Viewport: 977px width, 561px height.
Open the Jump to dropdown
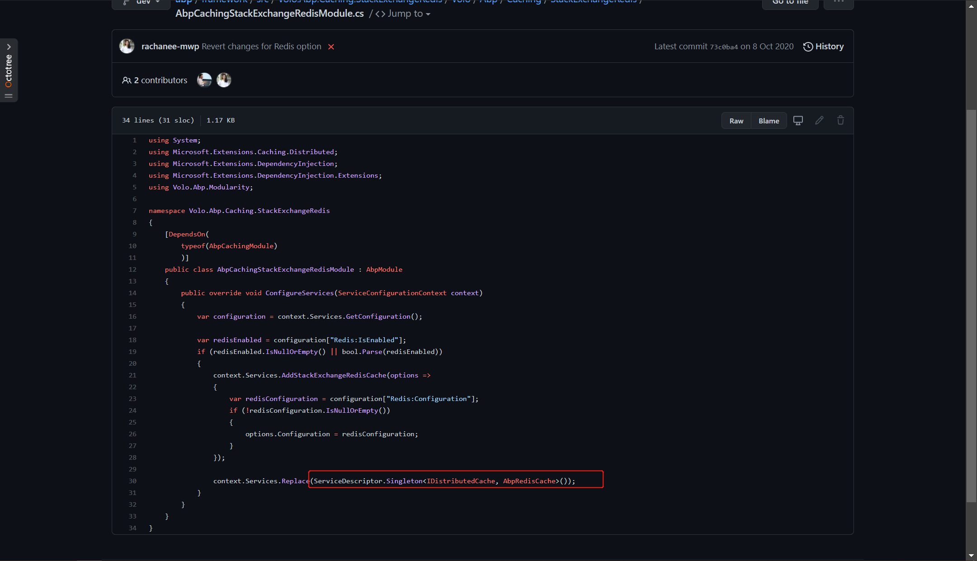pos(403,14)
